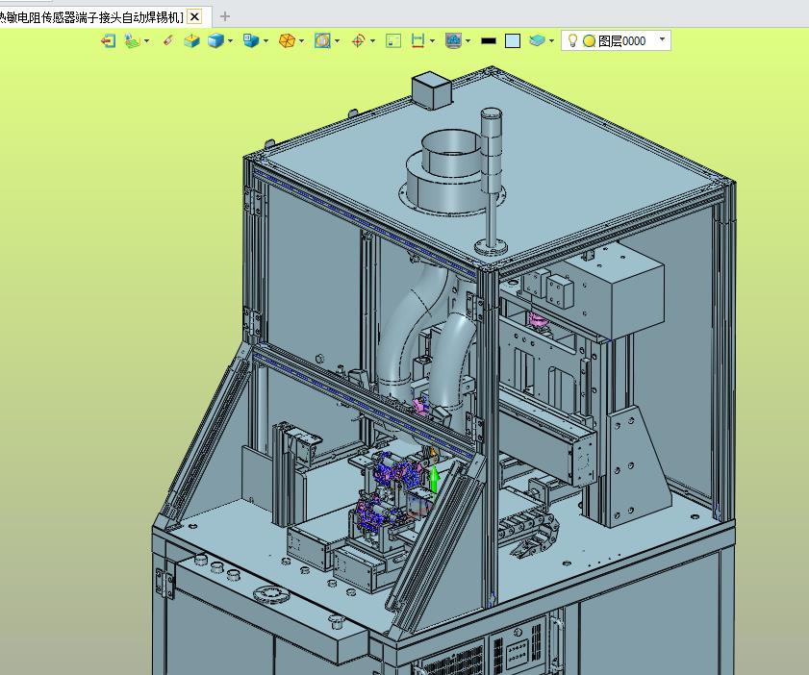Screen dimensions: 809x675
Task: Click the dimension measure icon
Action: click(417, 40)
